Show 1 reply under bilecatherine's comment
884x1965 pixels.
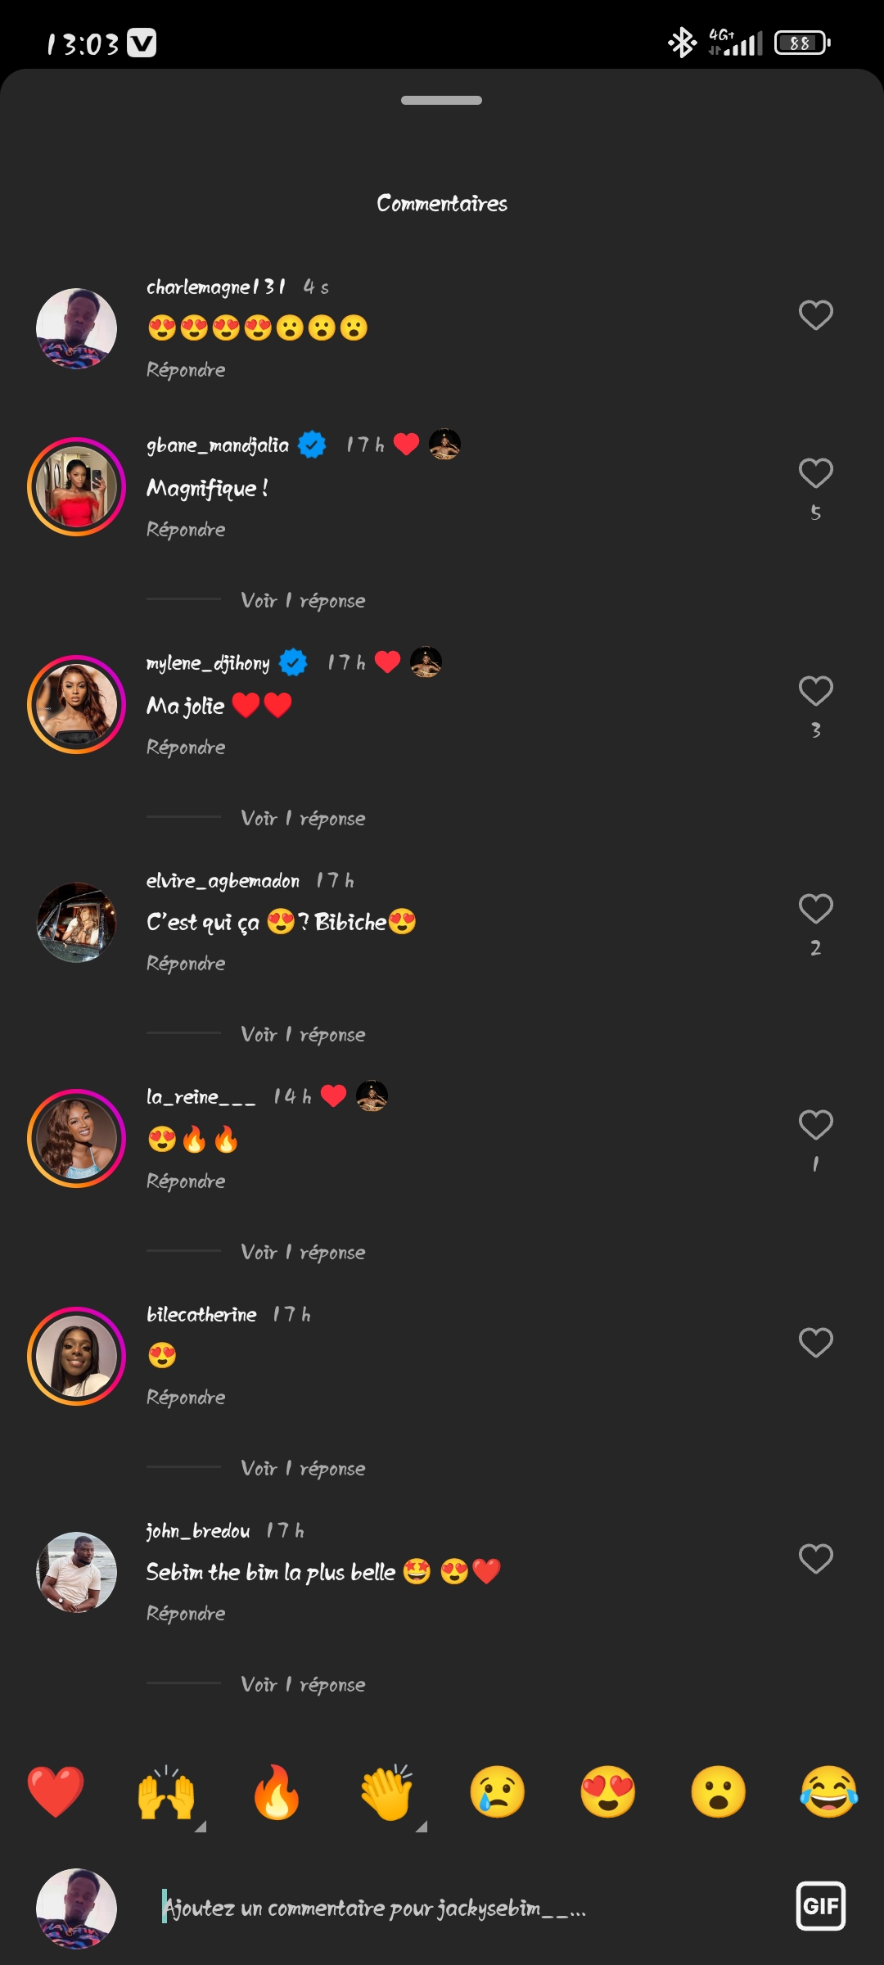303,1469
